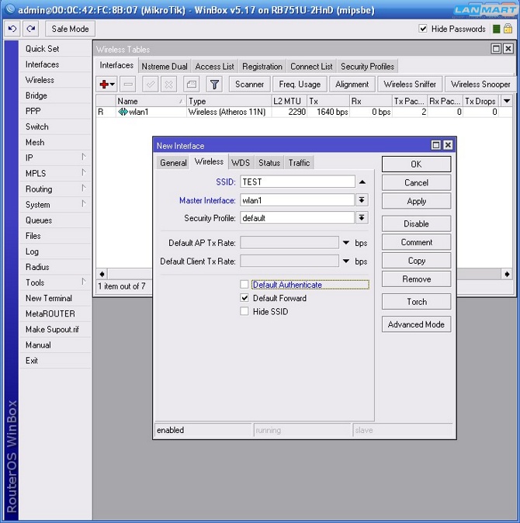Click the wlan1 interface icon in table
This screenshot has height=523, width=520.
123,112
